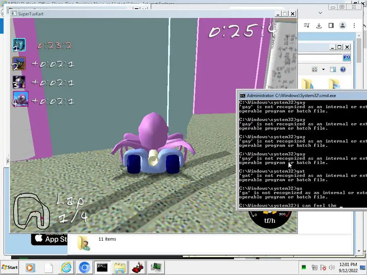
Task: Click the race timer 0:25
Action: tap(243, 31)
